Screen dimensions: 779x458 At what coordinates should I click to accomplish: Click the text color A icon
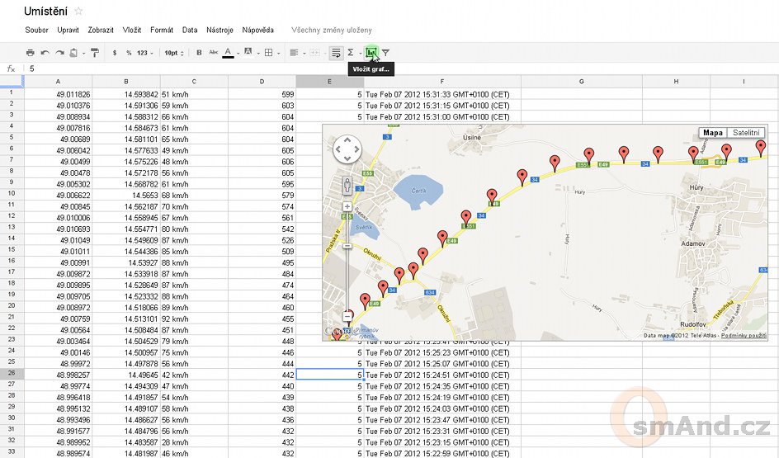[x=228, y=52]
